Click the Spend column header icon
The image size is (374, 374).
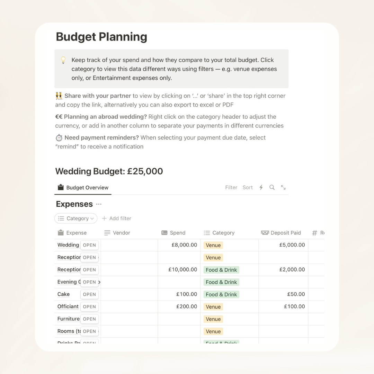point(164,233)
